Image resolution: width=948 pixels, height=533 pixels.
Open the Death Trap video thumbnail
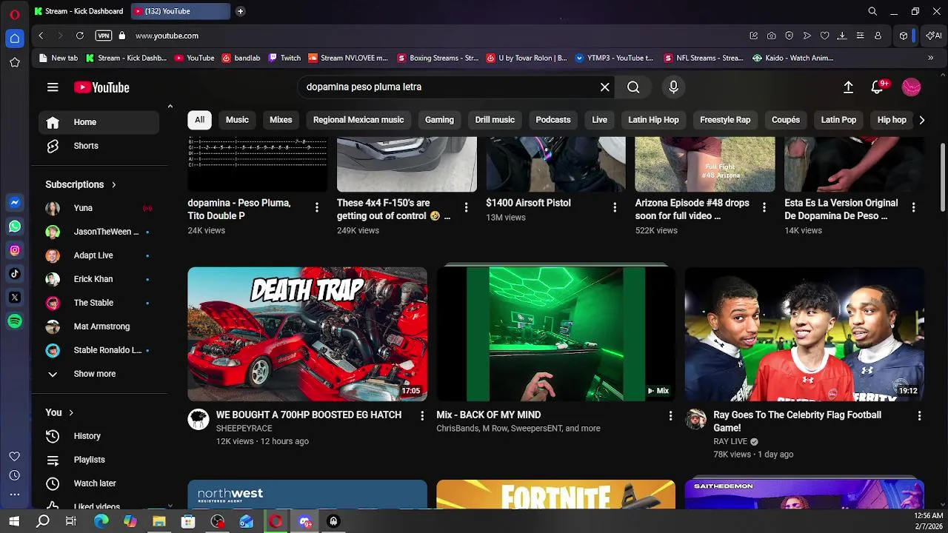click(x=307, y=334)
